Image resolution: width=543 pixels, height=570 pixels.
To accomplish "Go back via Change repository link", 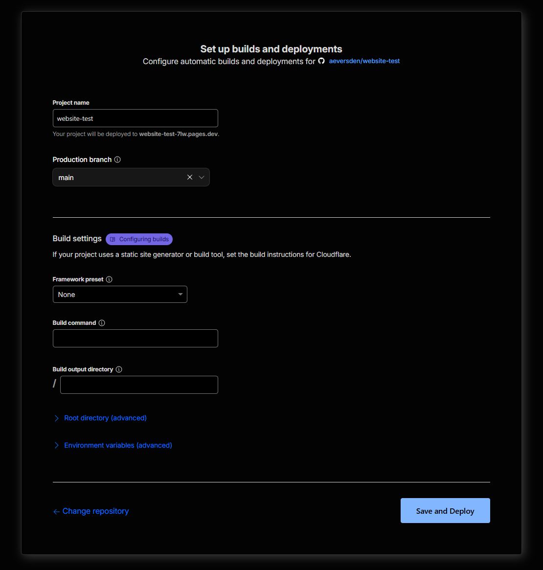I will [91, 511].
